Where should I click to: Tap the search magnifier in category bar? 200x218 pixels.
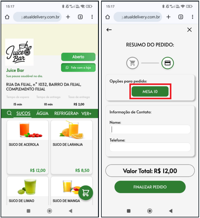click(9, 113)
